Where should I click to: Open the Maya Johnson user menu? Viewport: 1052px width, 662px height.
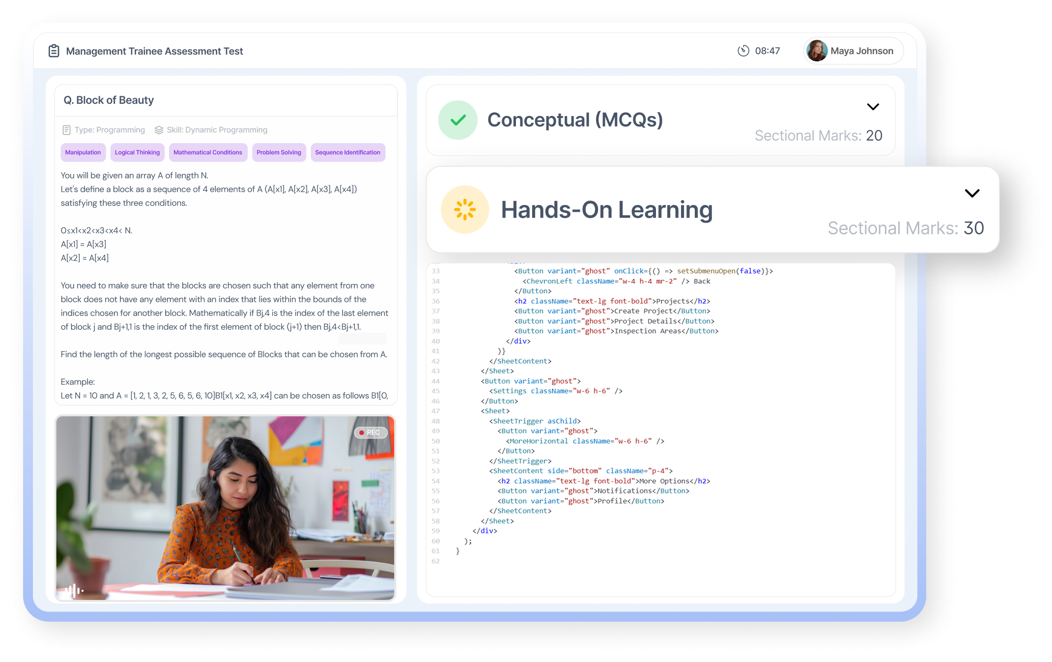[x=853, y=51]
